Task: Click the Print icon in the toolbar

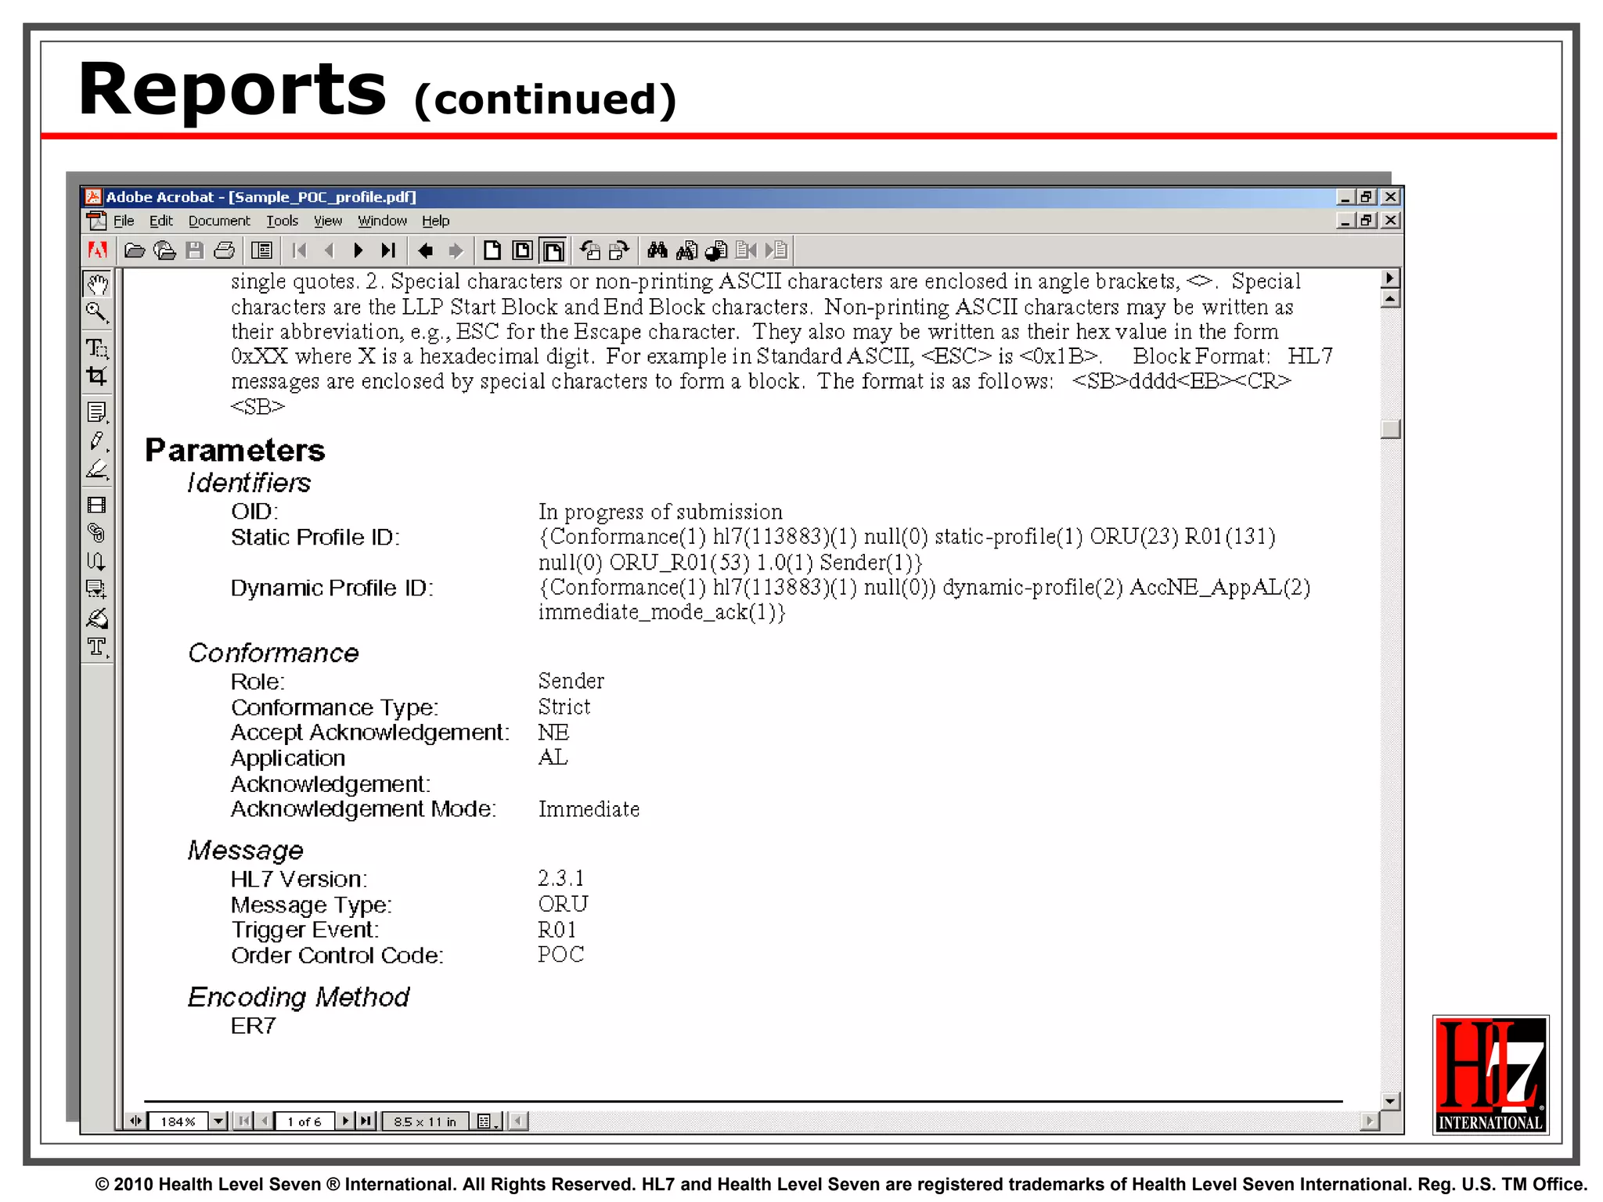Action: point(225,250)
